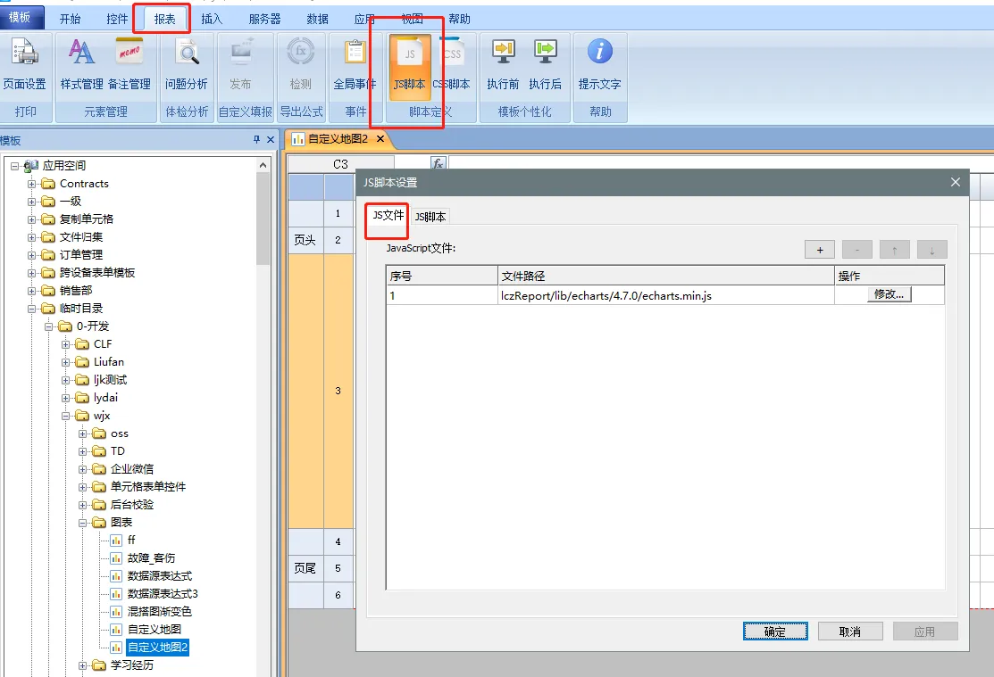Viewport: 994px width, 677px height.
Task: Expand the Contracts folder in tree
Action: click(x=32, y=184)
